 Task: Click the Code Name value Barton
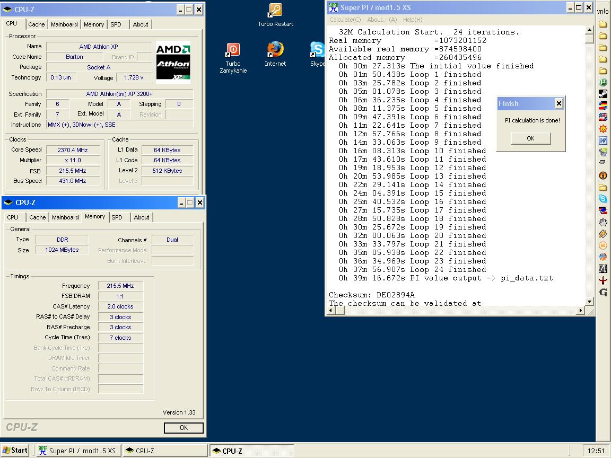(x=74, y=57)
